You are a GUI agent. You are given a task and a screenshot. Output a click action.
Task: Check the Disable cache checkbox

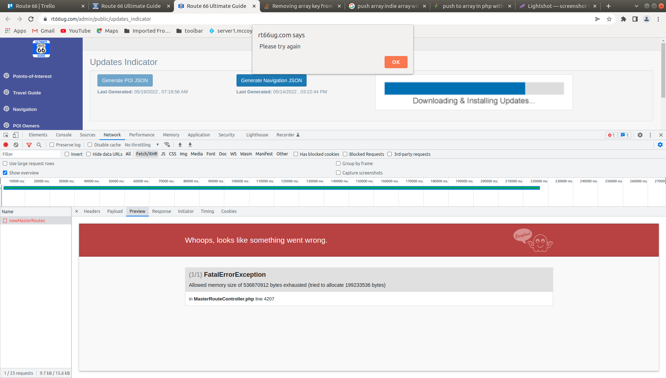(x=90, y=145)
